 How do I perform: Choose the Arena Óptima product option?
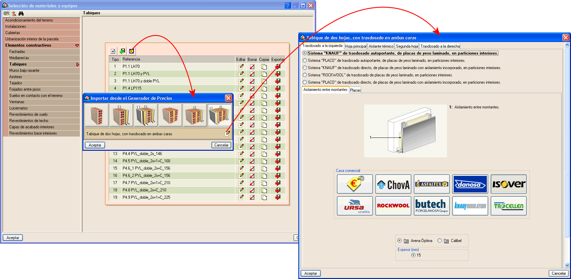tap(400, 241)
